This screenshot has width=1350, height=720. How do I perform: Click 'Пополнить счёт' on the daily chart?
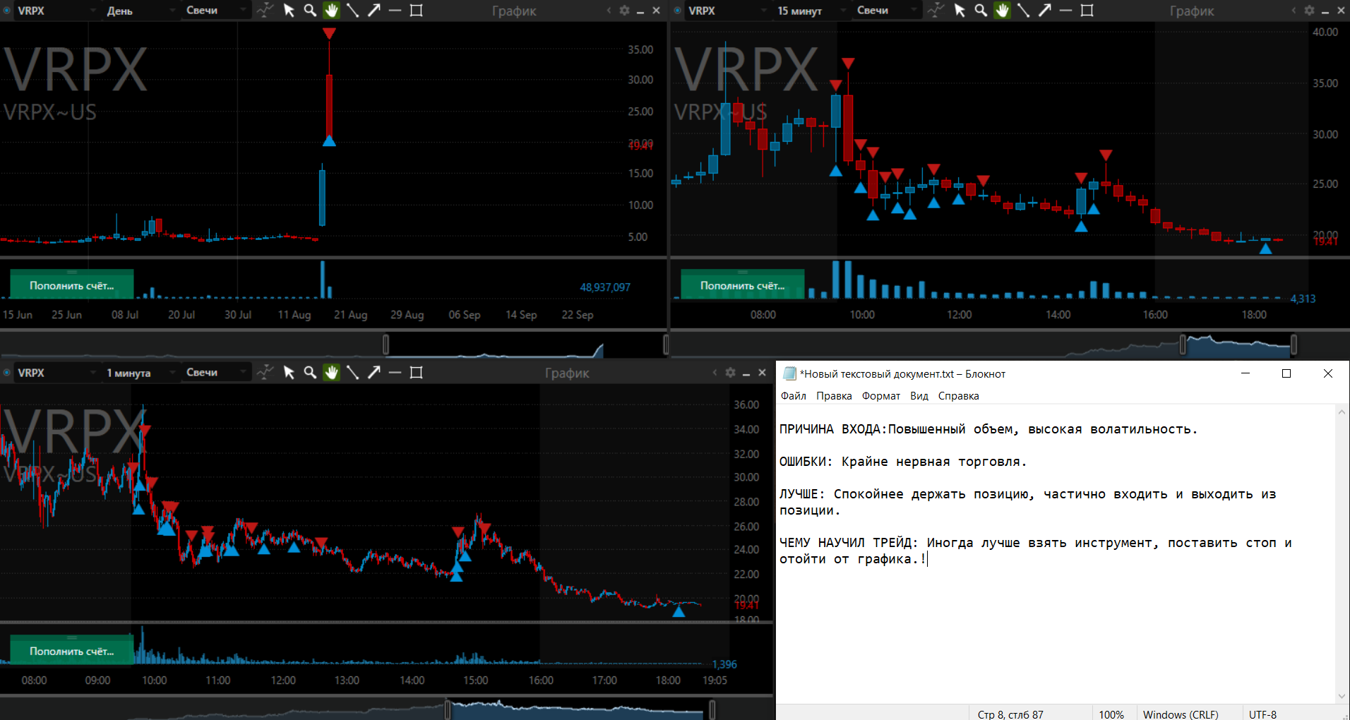(x=71, y=285)
